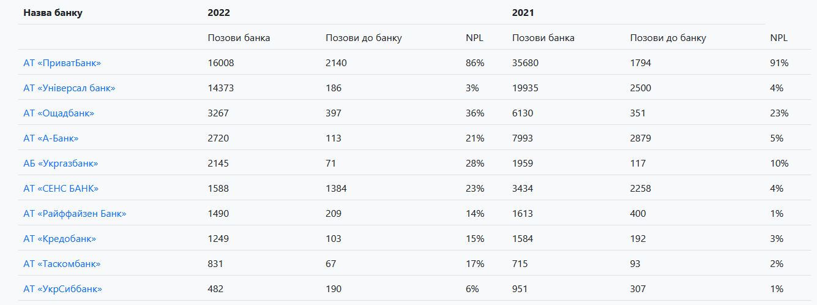
Task: Click the АТ «Райффайзен Банк» link
Action: (75, 214)
